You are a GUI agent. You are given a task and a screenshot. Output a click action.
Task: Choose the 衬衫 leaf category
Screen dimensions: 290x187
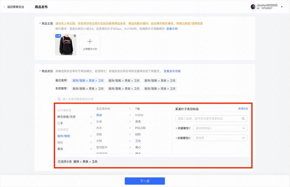138,134
